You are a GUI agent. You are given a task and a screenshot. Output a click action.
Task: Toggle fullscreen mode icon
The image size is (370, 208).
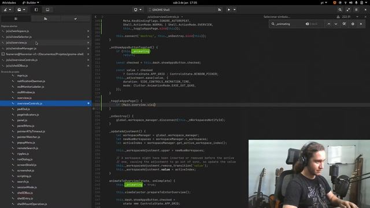(x=348, y=10)
